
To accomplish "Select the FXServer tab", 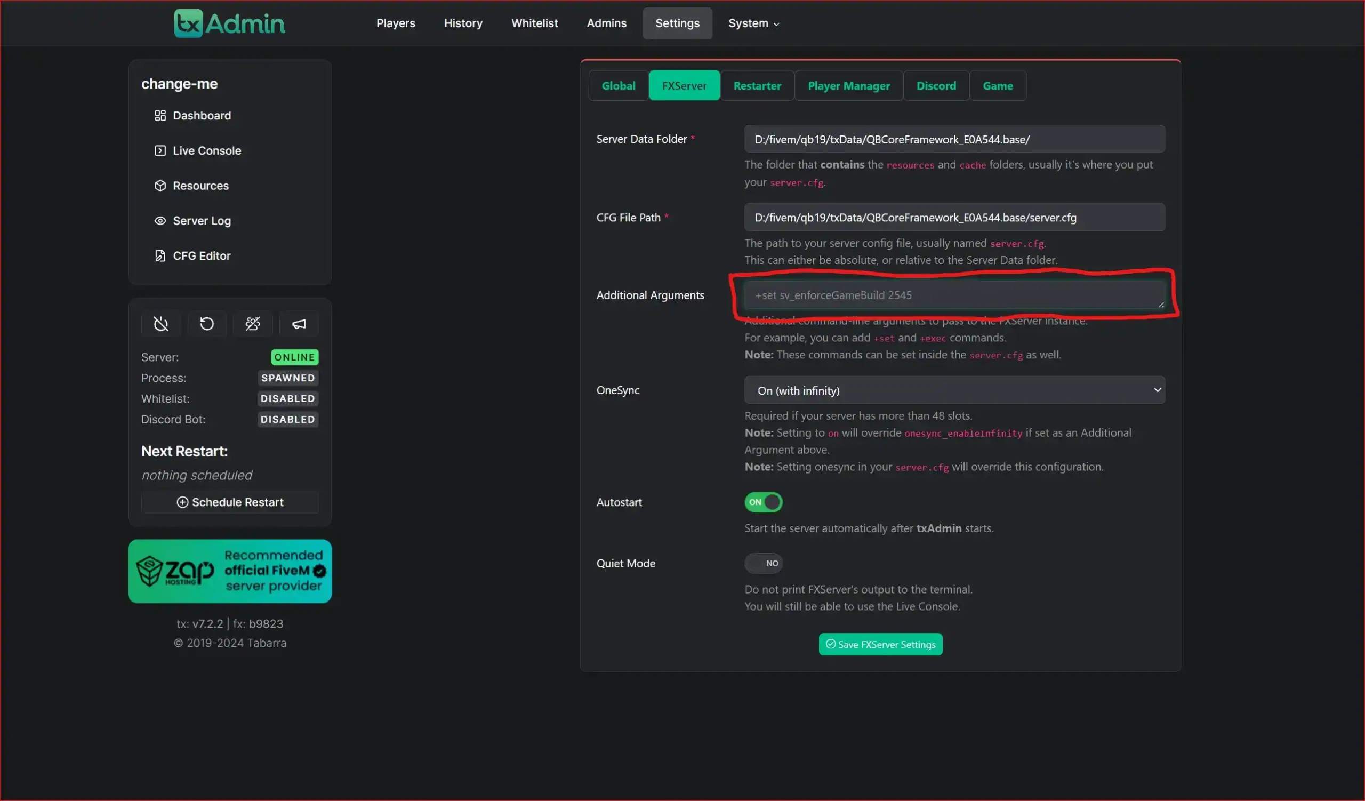I will point(684,85).
